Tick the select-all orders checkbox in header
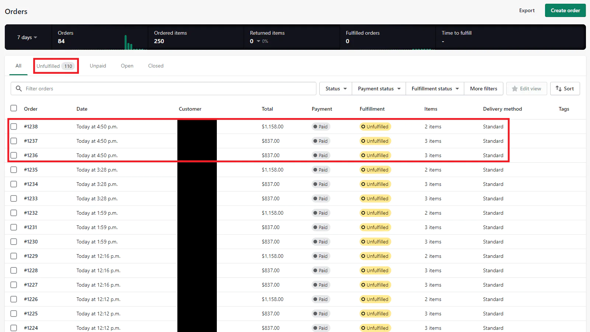This screenshot has height=332, width=590. (x=14, y=108)
